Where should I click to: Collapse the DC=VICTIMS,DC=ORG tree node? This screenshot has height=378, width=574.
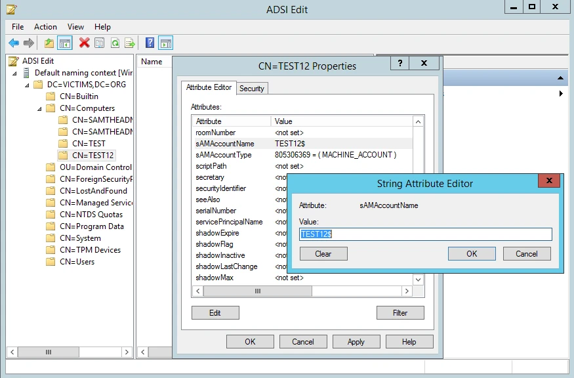(x=27, y=85)
